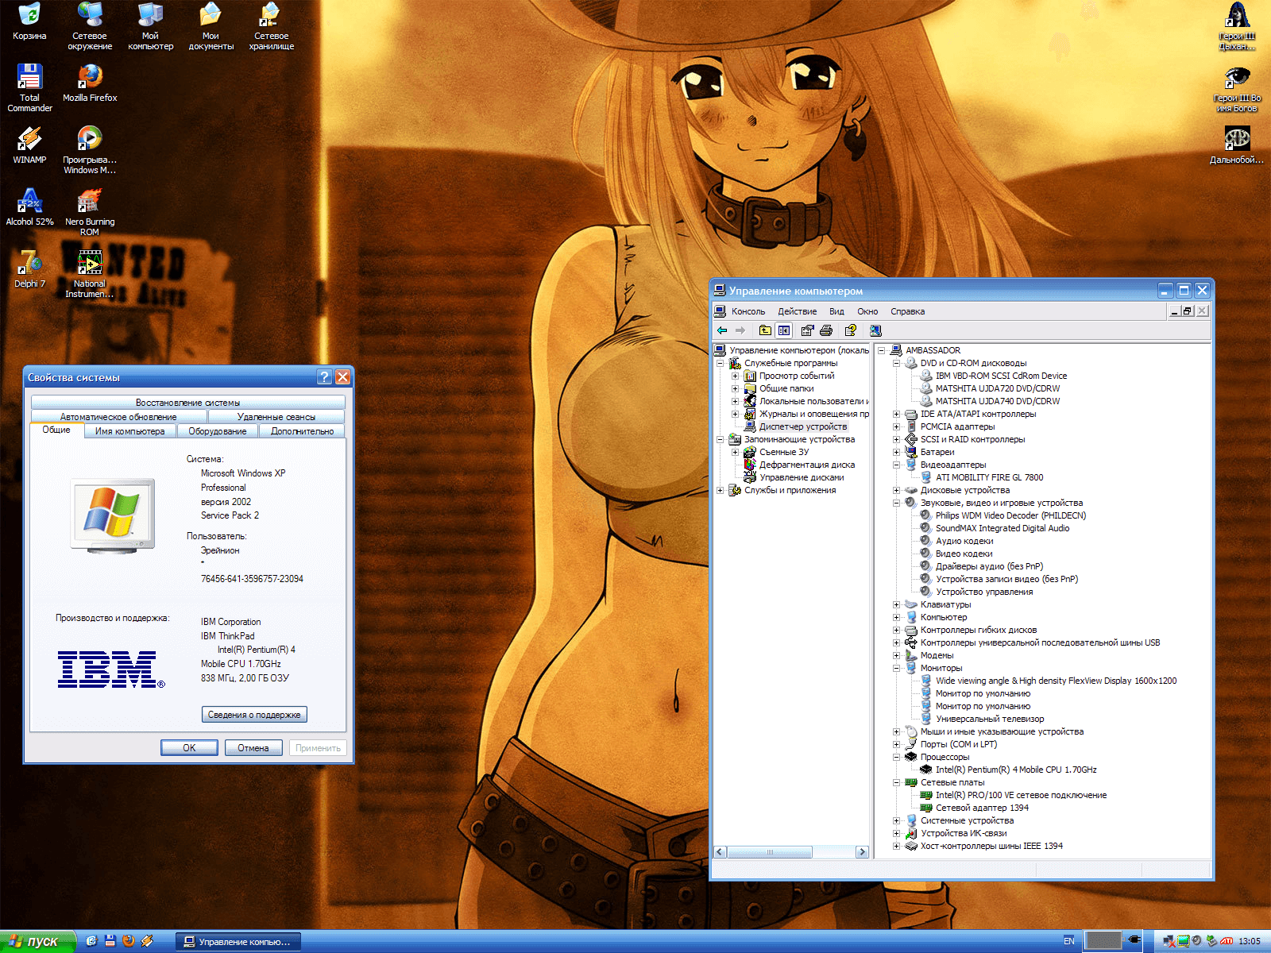The image size is (1271, 953).
Task: Expand the Службы и приложения tree node
Action: [720, 490]
